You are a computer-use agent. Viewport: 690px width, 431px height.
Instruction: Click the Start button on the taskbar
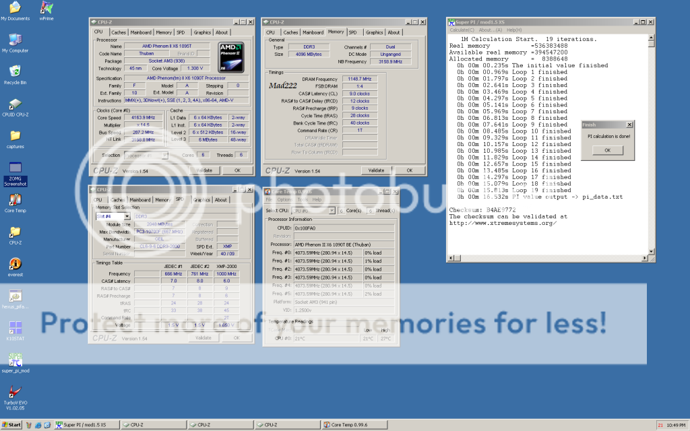click(x=11, y=425)
